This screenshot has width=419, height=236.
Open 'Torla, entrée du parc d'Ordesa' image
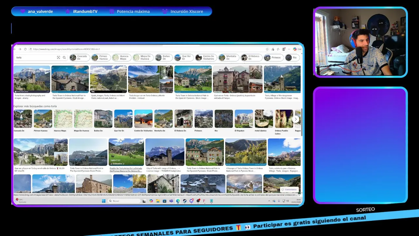click(x=284, y=152)
